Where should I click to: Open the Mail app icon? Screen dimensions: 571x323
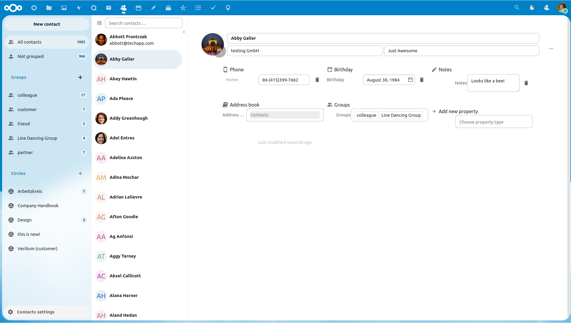[x=109, y=8]
